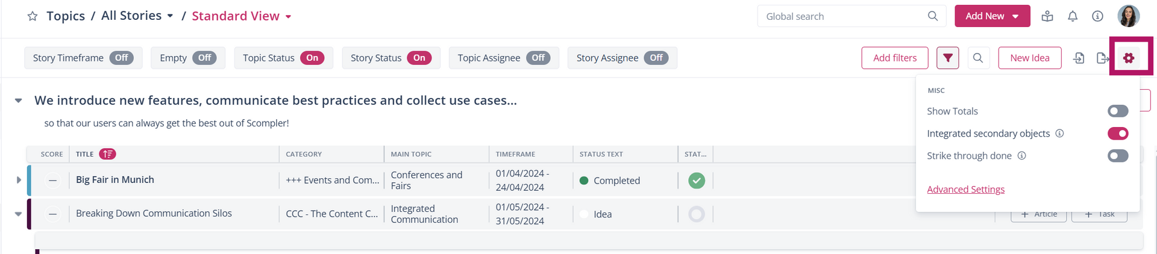Image resolution: width=1157 pixels, height=254 pixels.
Task: Expand the Big Fair in Munich row
Action: pos(19,180)
